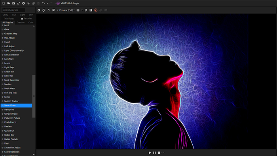277x156 pixels.
Task: Open more playback options ellipsis
Action: coord(163,153)
